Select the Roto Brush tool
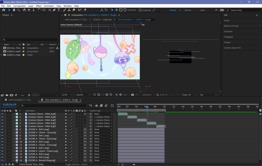262x166 pixels. 79,10
